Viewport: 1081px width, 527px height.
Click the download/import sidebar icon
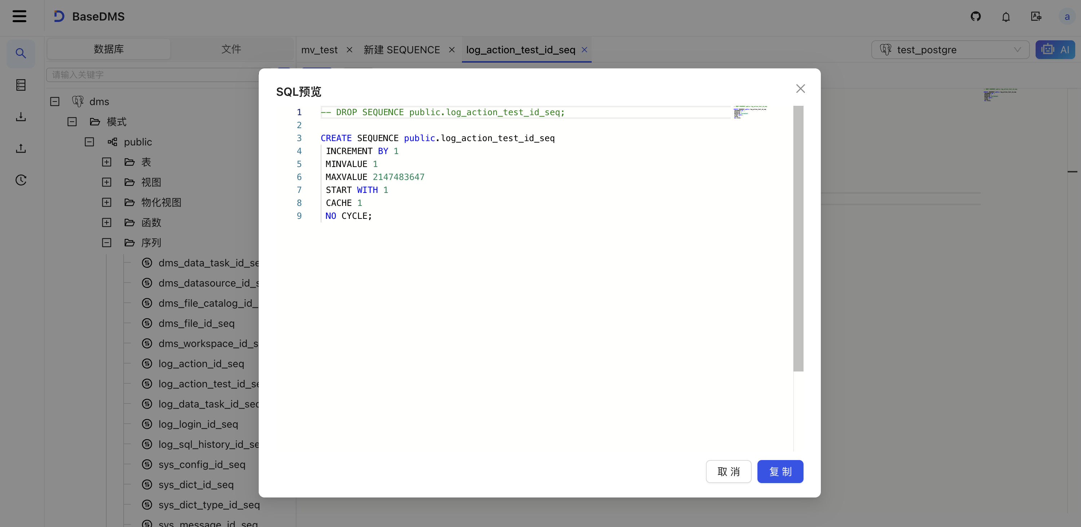click(21, 117)
